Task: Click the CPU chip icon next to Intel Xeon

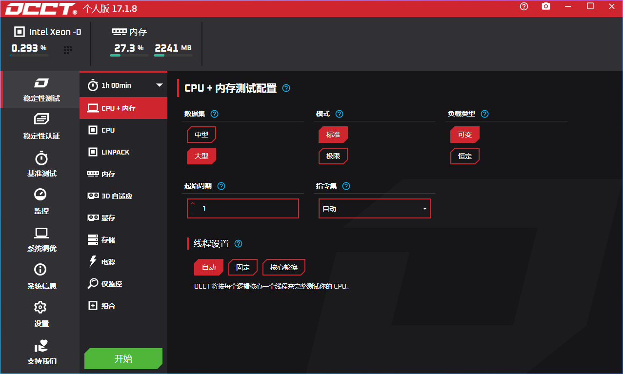Action: click(20, 32)
